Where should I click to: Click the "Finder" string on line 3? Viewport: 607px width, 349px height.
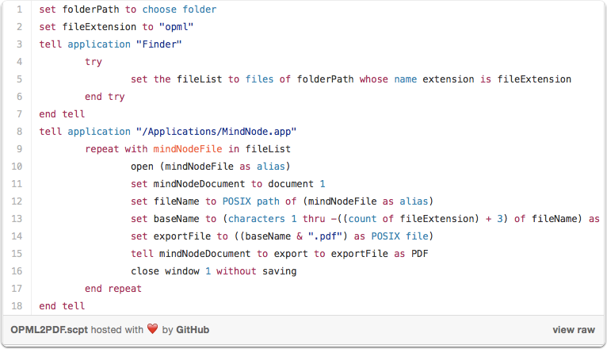(158, 44)
